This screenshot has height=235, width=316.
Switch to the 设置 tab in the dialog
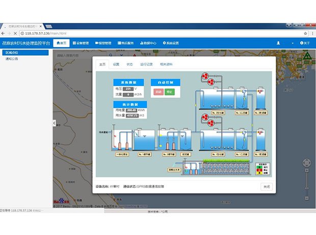tap(116, 64)
